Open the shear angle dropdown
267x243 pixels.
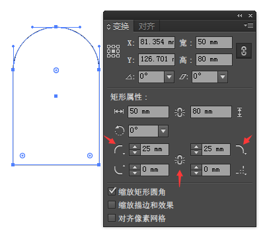pyautogui.click(x=223, y=77)
